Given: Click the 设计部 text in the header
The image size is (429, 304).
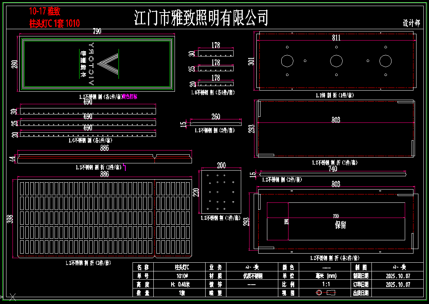Looking at the screenshot, I should [411, 23].
